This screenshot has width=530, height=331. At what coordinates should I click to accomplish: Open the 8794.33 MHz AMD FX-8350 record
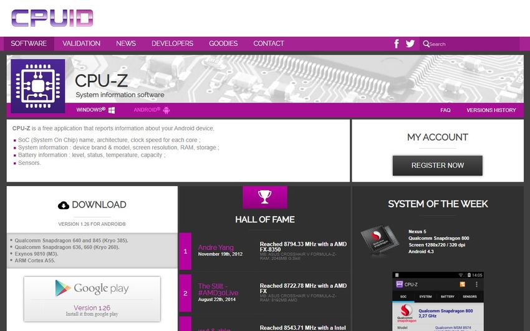pyautogui.click(x=303, y=246)
